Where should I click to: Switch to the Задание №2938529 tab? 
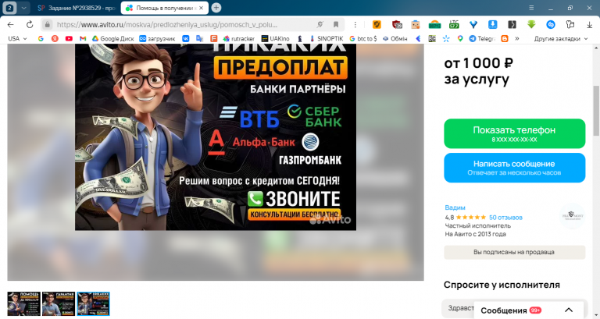(x=77, y=8)
